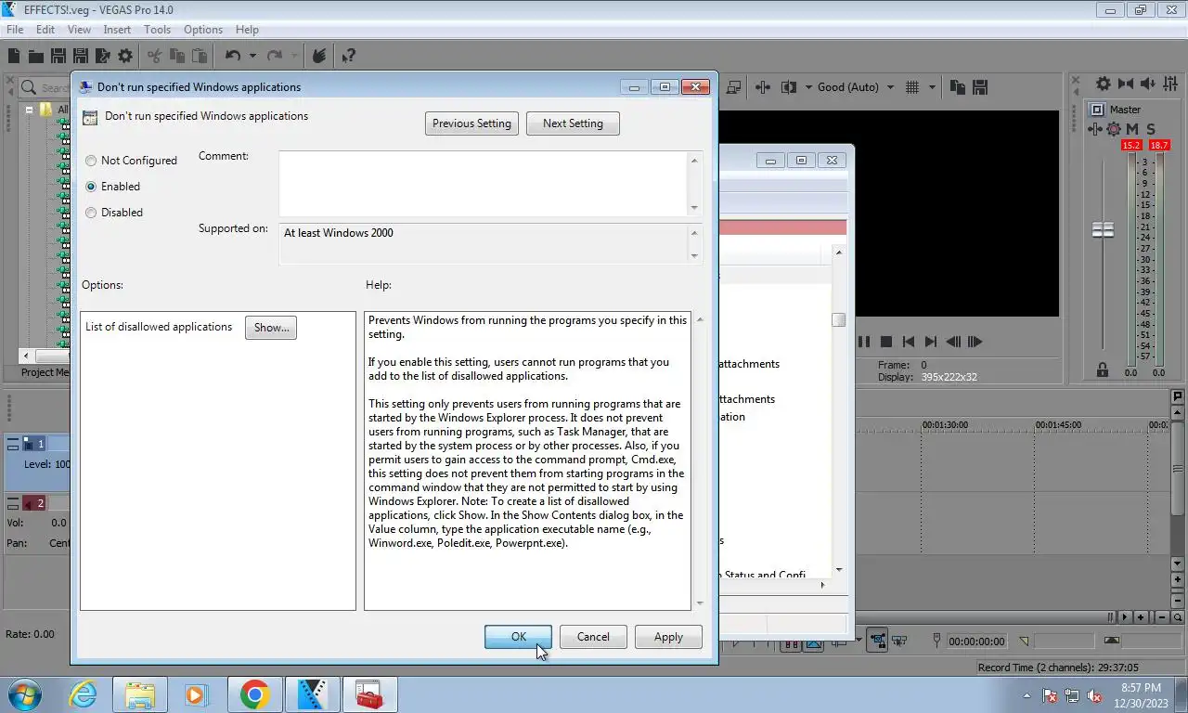Click the VEGAS Pro taskbar icon

click(312, 694)
